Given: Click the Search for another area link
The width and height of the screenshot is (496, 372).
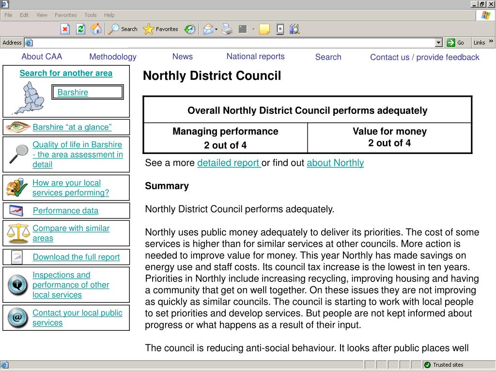Looking at the screenshot, I should tap(66, 73).
